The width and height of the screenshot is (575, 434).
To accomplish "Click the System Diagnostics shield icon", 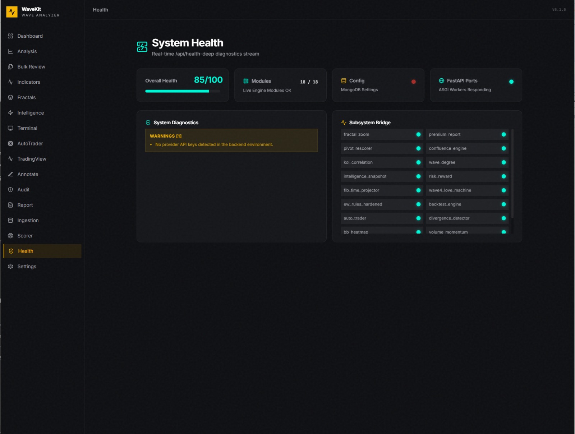I will coord(148,123).
